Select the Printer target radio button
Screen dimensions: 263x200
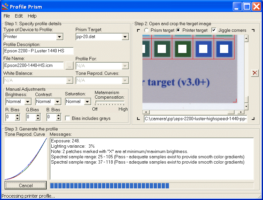coord(178,30)
